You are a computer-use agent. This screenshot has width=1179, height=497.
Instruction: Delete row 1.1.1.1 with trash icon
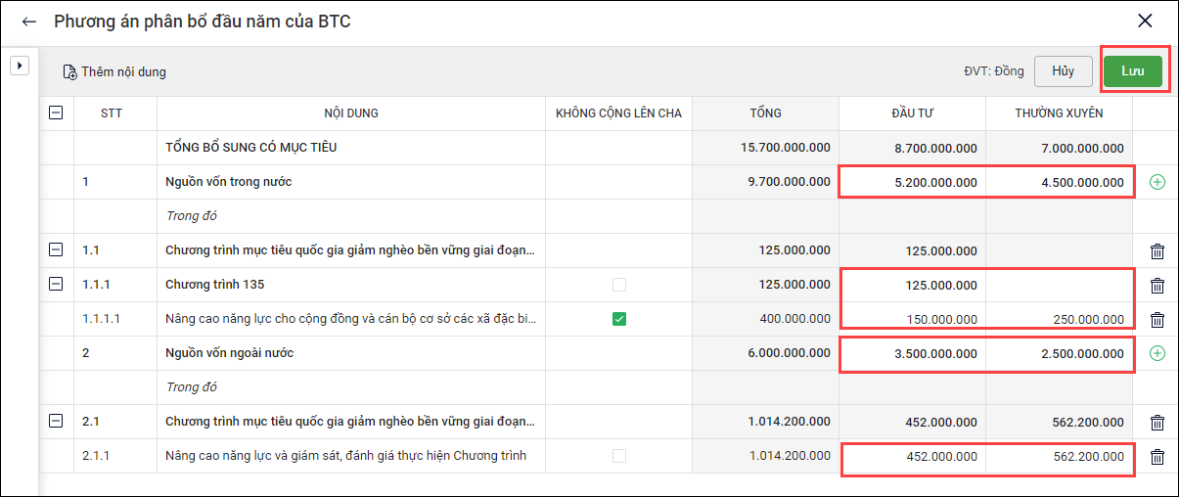1156,320
